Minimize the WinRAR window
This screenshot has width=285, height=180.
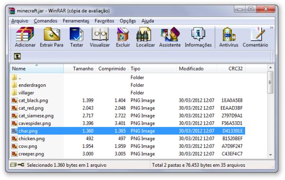click(240, 9)
